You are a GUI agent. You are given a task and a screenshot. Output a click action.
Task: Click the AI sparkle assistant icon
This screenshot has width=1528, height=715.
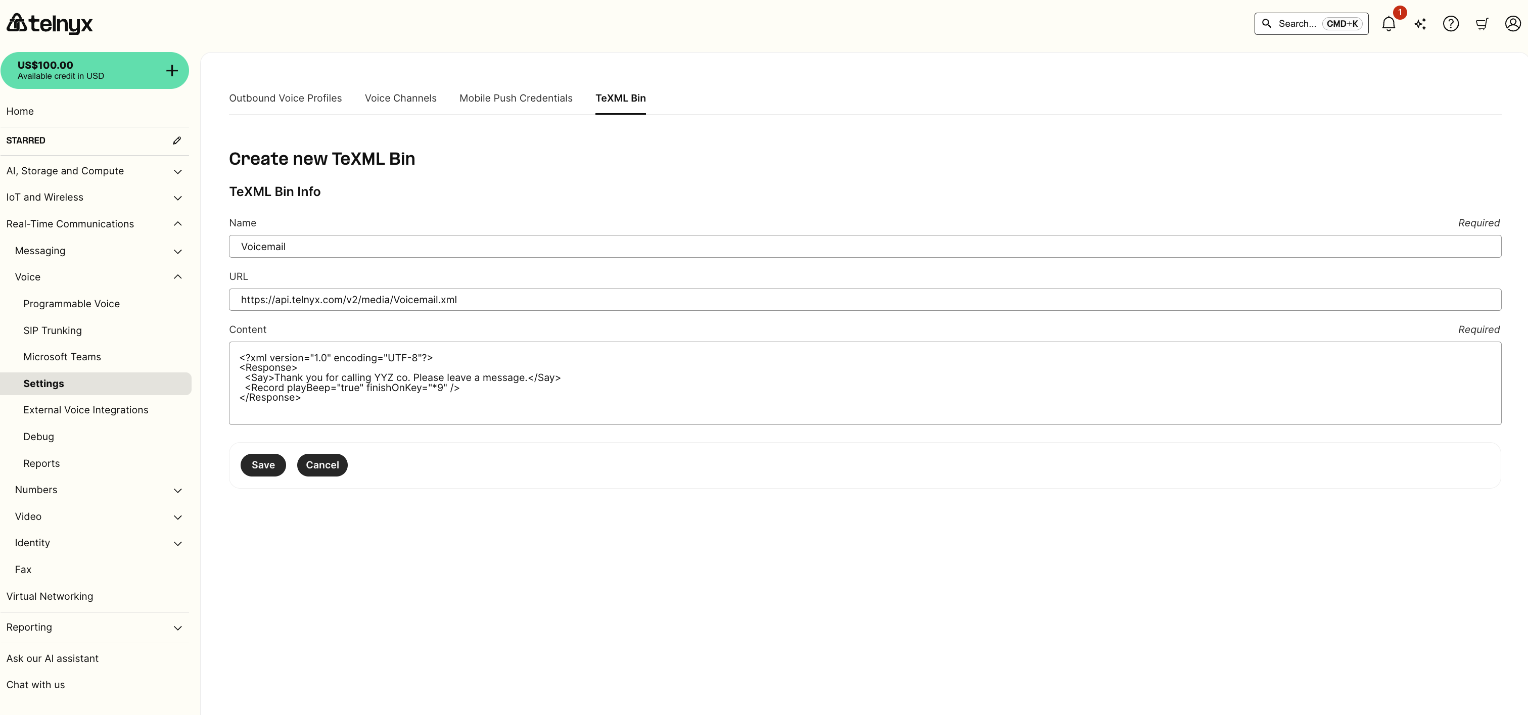tap(1420, 24)
